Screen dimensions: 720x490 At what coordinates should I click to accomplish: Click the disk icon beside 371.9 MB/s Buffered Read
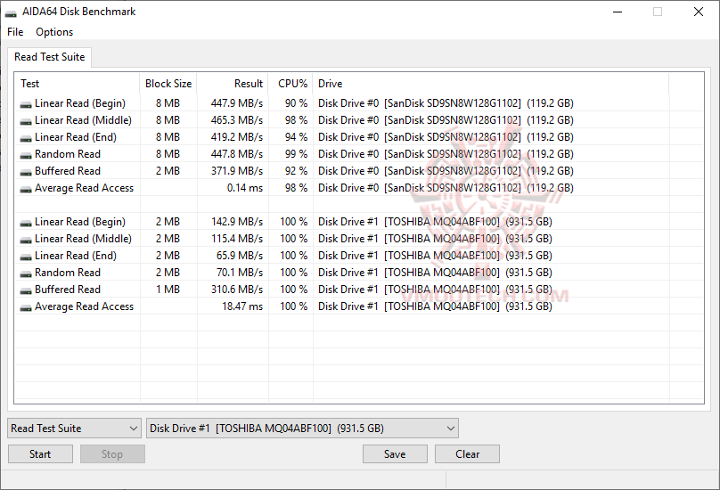pos(26,173)
